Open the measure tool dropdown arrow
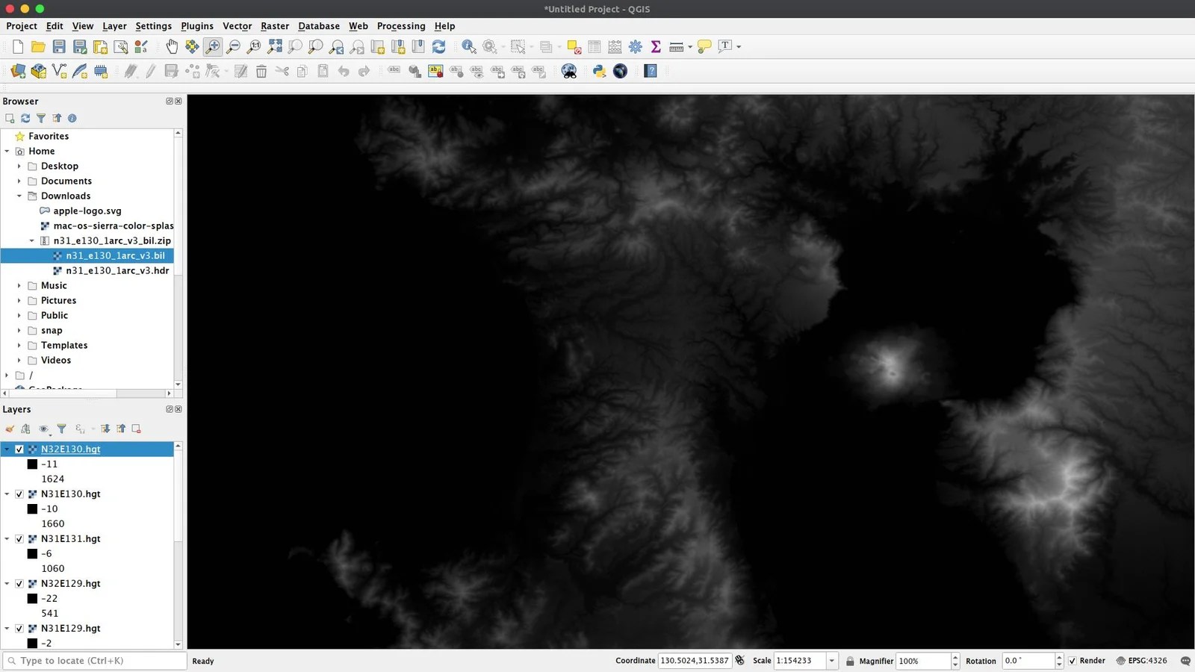 690,47
